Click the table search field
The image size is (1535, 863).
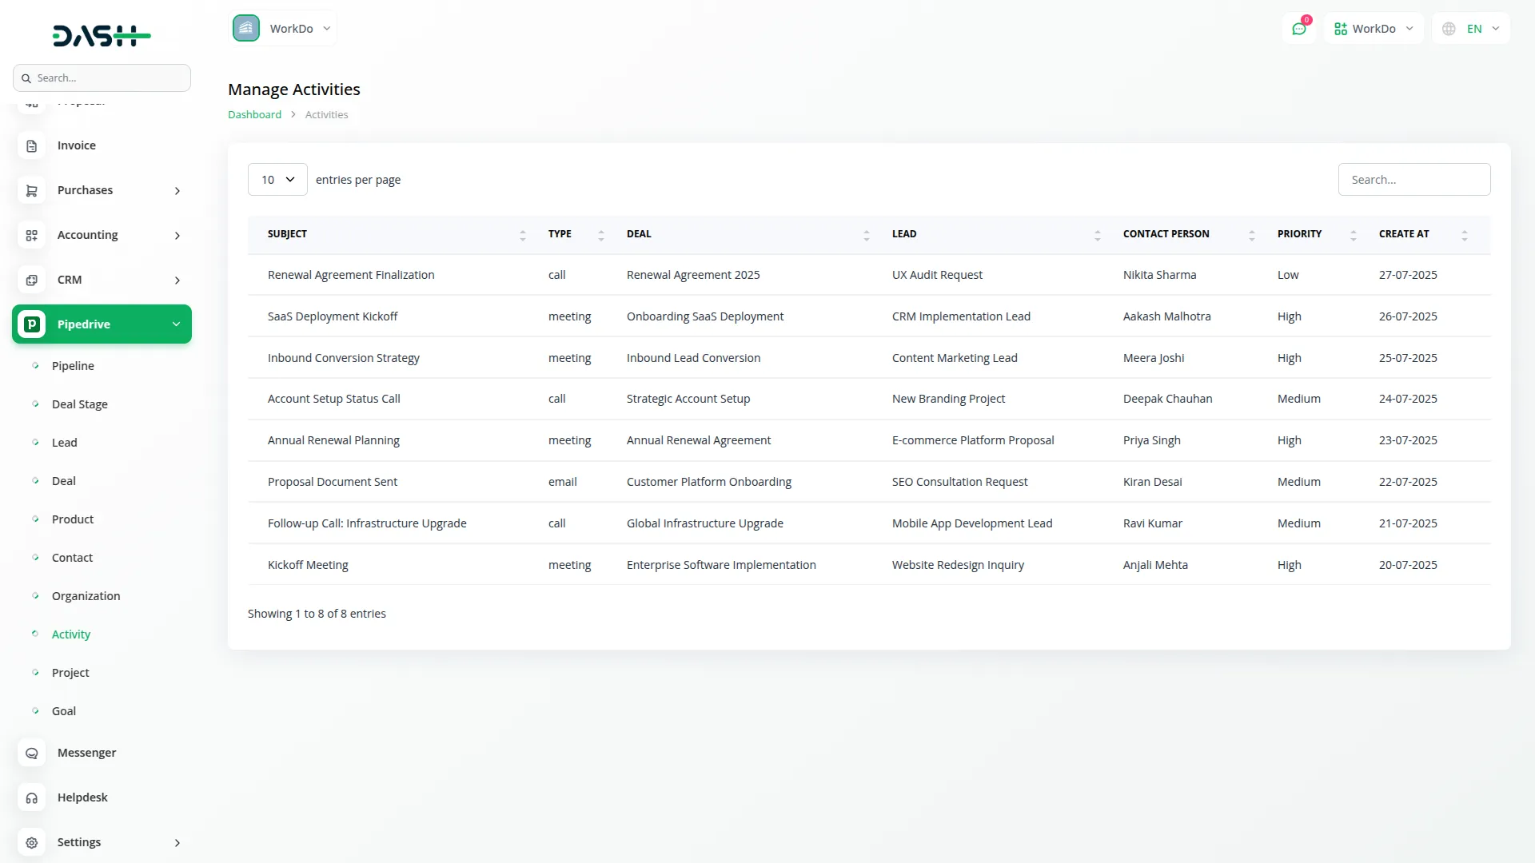[1414, 179]
